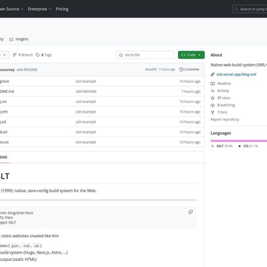267x267 pixels.
Task: Click the clock icon beside 2 Commits
Action: 181,69
